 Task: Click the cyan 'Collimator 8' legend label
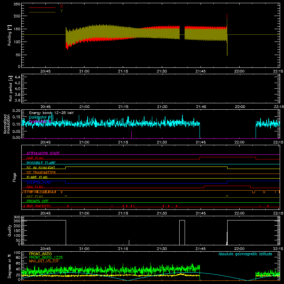pyautogui.click(x=40, y=117)
